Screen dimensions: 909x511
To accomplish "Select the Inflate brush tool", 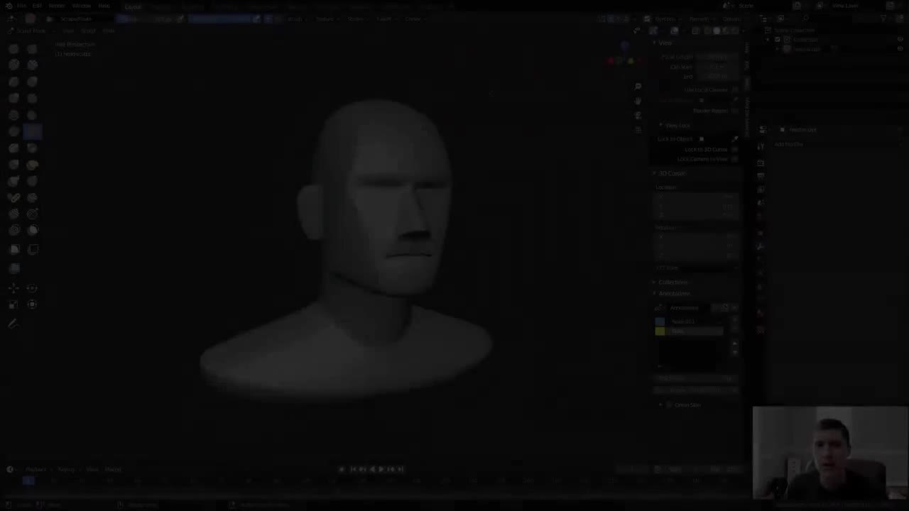I will tap(33, 82).
